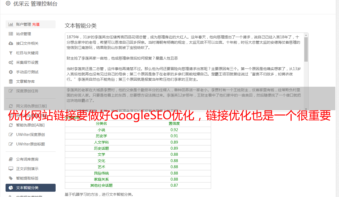Image resolution: width=339 pixels, height=197 pixels.
Task: Click the cloud download icon for 接口文件相关
Action: click(x=11, y=43)
